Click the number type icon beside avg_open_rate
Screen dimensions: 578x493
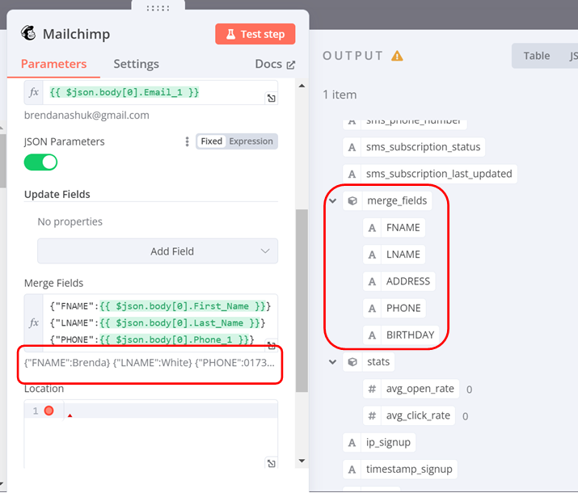(372, 389)
